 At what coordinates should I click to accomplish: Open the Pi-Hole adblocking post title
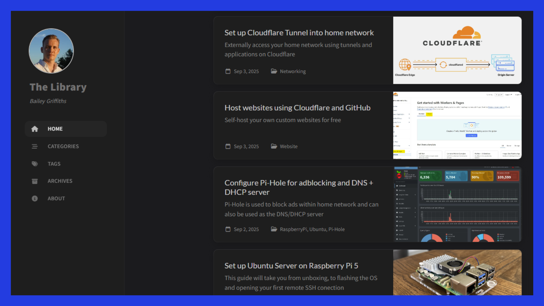click(299, 187)
